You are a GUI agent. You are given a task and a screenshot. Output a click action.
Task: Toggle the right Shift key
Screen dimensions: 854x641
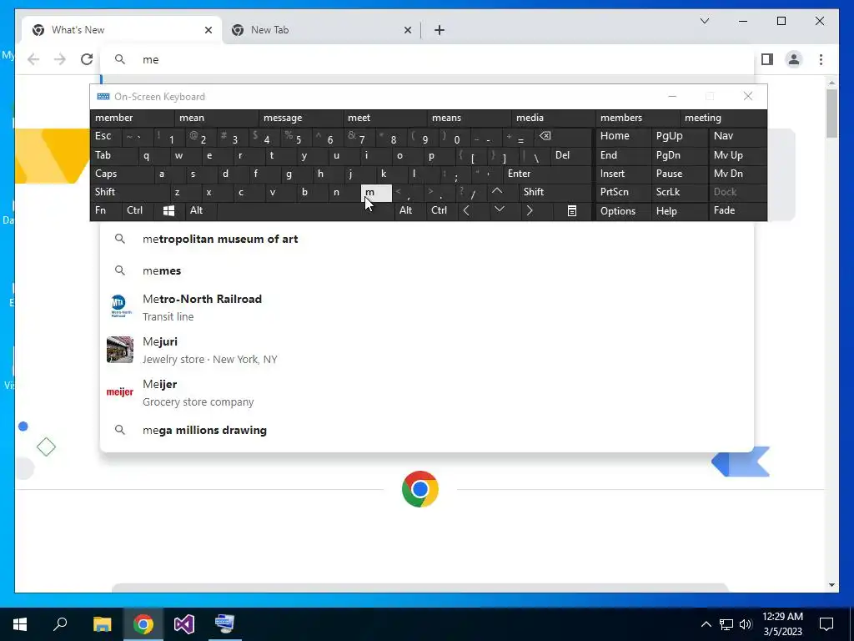(x=555, y=192)
